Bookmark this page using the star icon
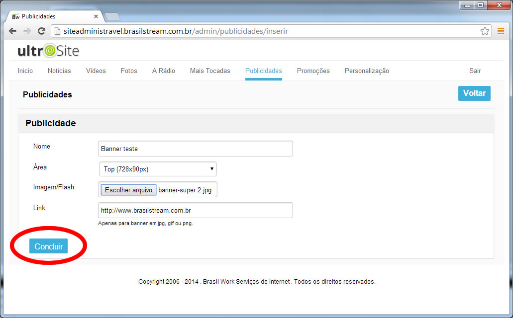The width and height of the screenshot is (513, 318). (x=485, y=31)
